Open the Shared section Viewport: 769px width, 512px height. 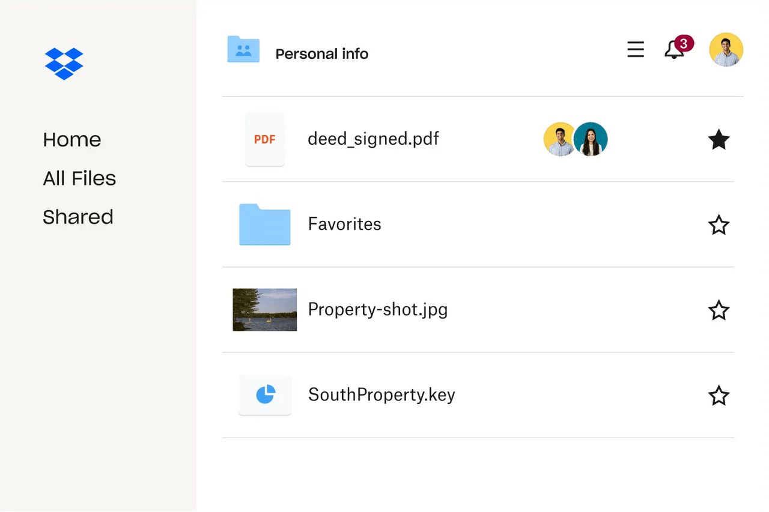(78, 217)
